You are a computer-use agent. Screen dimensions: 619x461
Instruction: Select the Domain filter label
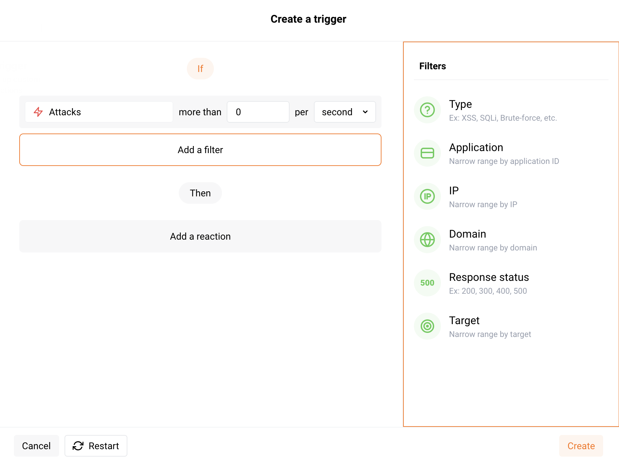[x=467, y=234]
